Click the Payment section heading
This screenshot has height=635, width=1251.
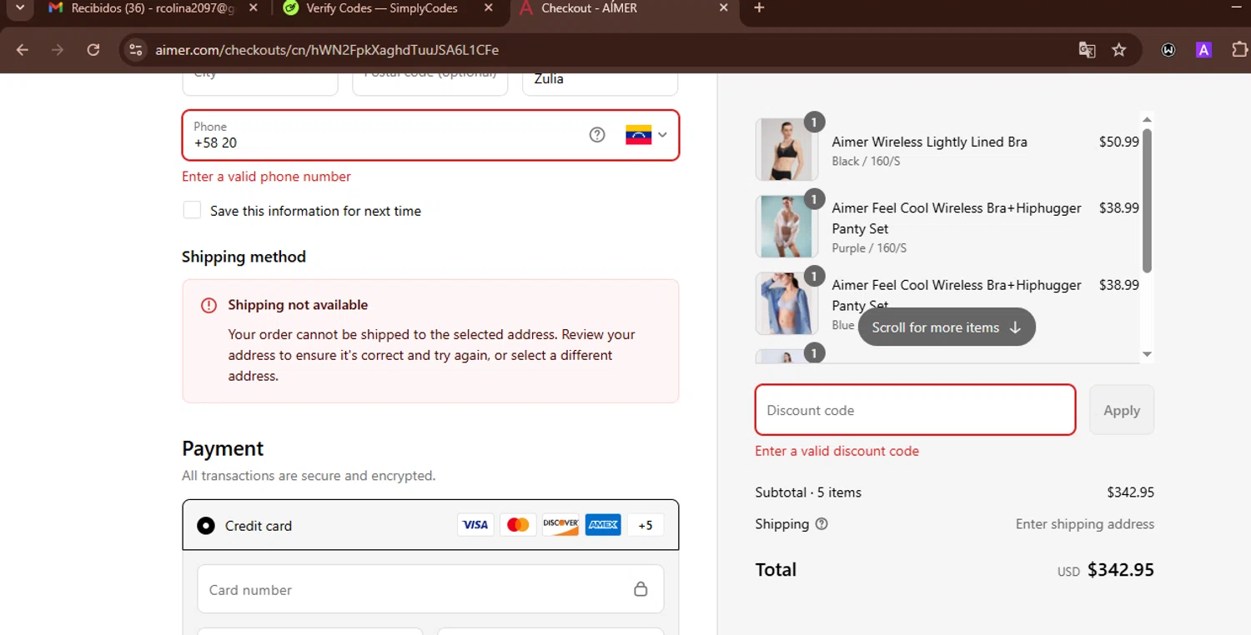(x=223, y=448)
